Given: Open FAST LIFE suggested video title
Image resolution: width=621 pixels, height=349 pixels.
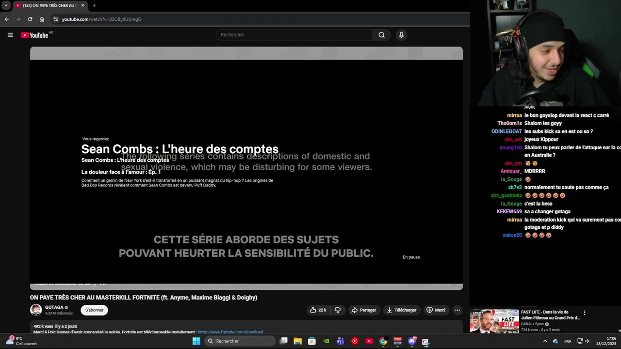Looking at the screenshot, I should coord(550,315).
